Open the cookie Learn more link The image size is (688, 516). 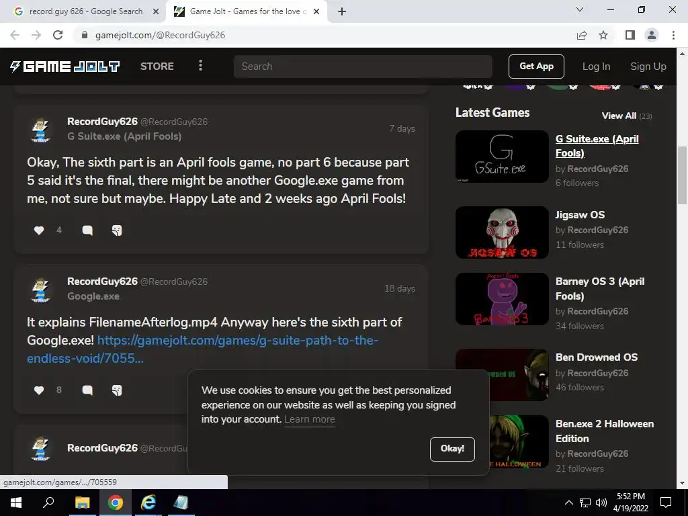point(309,419)
